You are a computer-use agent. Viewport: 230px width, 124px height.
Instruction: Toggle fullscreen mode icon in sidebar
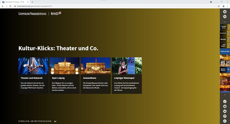(x=225, y=102)
